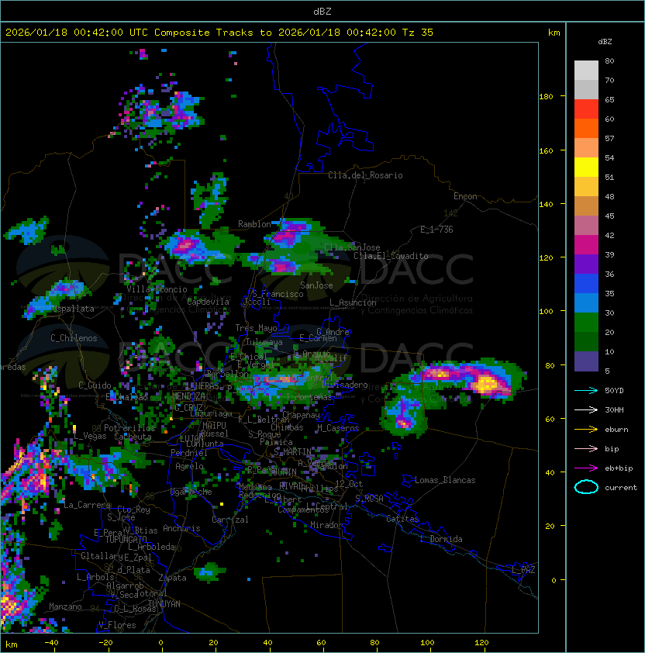Pick the slate-purple swatch between 10 and 5
This screenshot has width=645, height=653.
[586, 361]
